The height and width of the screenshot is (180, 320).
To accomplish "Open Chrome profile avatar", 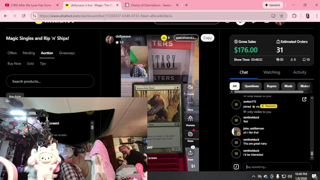I will 308,16.
